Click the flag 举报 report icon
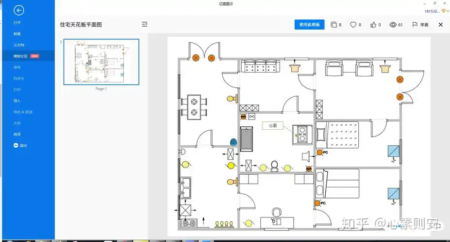450x242 pixels. point(415,25)
